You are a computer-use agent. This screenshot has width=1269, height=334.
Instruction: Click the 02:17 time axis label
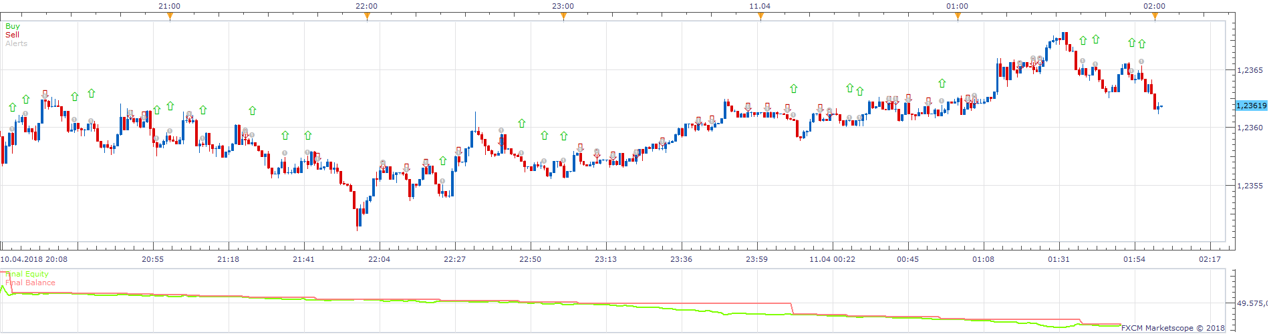[1210, 259]
